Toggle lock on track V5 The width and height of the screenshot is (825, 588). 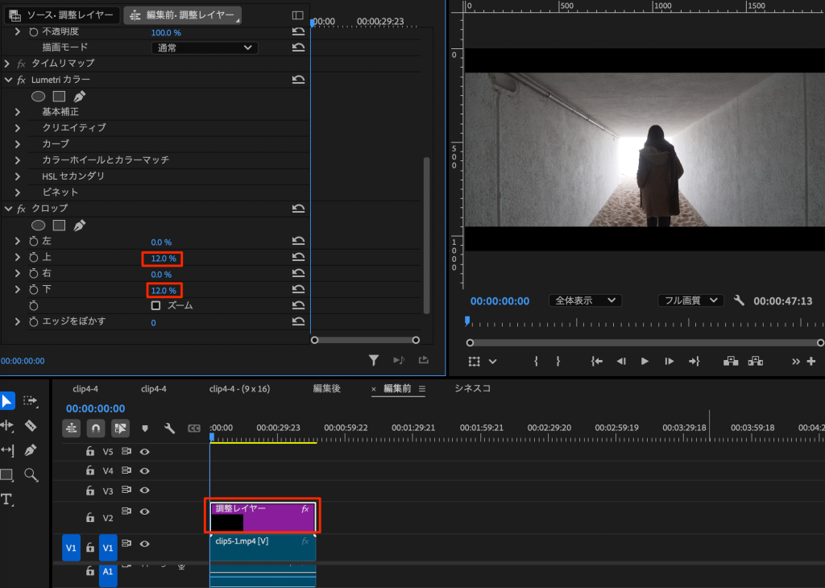click(x=90, y=452)
